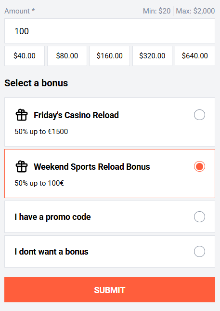Select the $320.00 quick amount

(152, 56)
